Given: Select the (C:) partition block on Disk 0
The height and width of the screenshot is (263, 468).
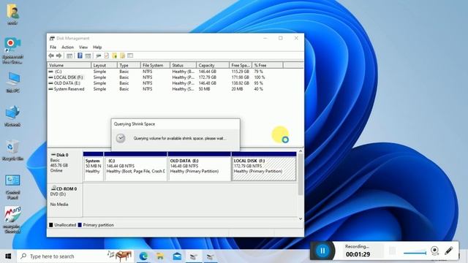Looking at the screenshot, I should [135, 167].
